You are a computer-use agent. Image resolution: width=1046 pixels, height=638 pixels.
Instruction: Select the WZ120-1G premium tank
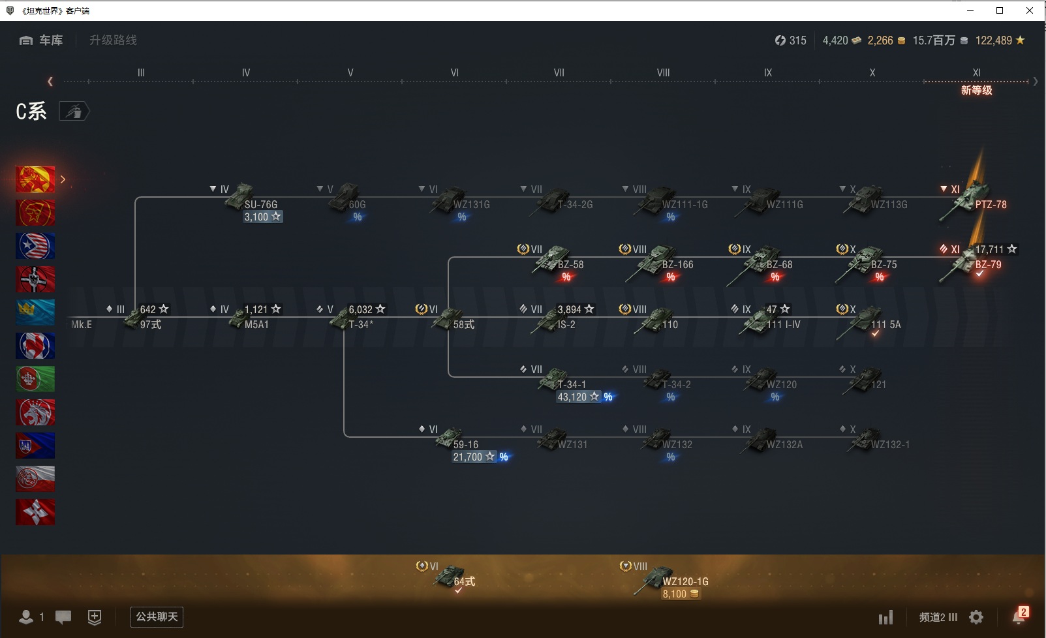pyautogui.click(x=664, y=581)
